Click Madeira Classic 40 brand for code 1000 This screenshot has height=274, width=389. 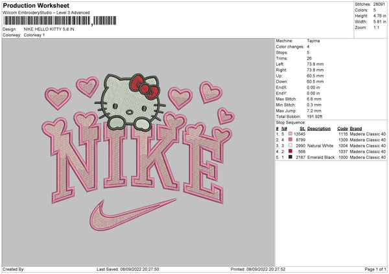coord(368,158)
